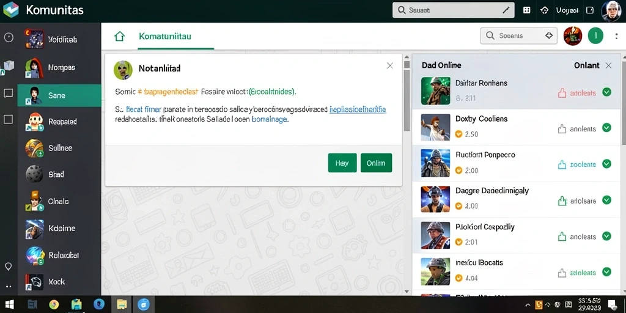The height and width of the screenshot is (313, 626).
Task: Switch to the Komatuniitau tab
Action: (165, 36)
